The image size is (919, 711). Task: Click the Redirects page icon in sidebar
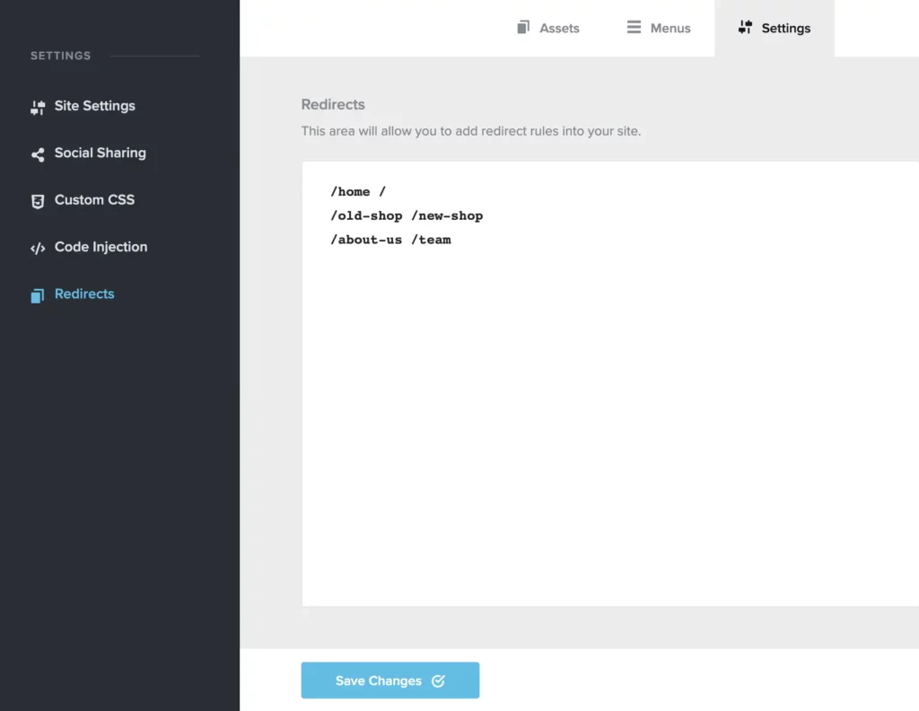38,294
